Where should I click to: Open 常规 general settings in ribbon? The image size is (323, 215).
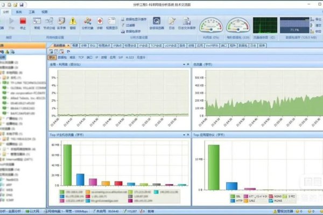coord(37,24)
